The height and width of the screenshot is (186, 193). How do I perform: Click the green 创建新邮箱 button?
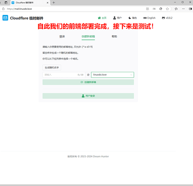coord(88,82)
